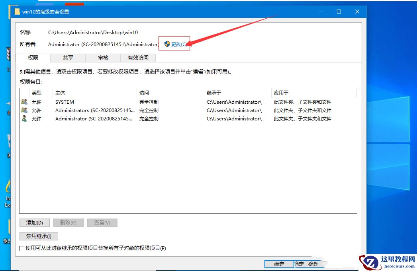
Task: Click the 更改(C) owner link
Action: click(178, 44)
